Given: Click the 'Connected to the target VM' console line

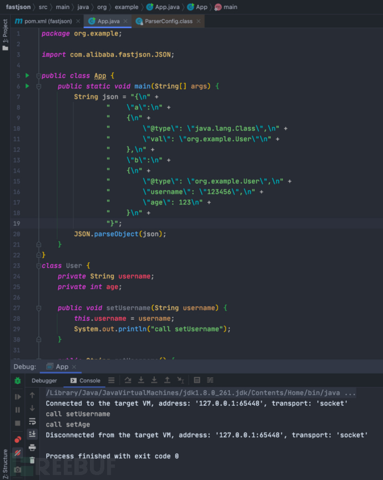Looking at the screenshot, I should [196, 404].
